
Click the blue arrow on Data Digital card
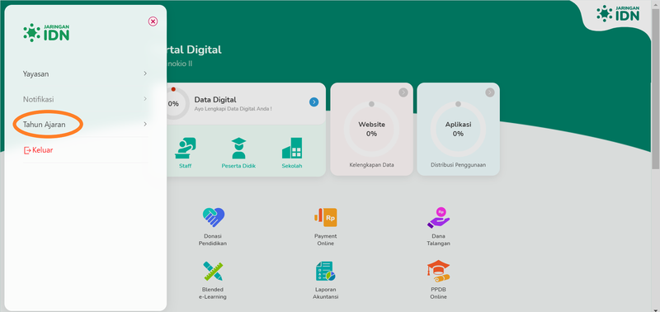coord(313,102)
